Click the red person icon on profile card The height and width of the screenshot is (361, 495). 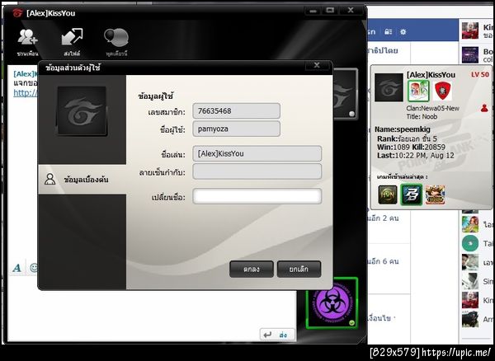click(484, 108)
